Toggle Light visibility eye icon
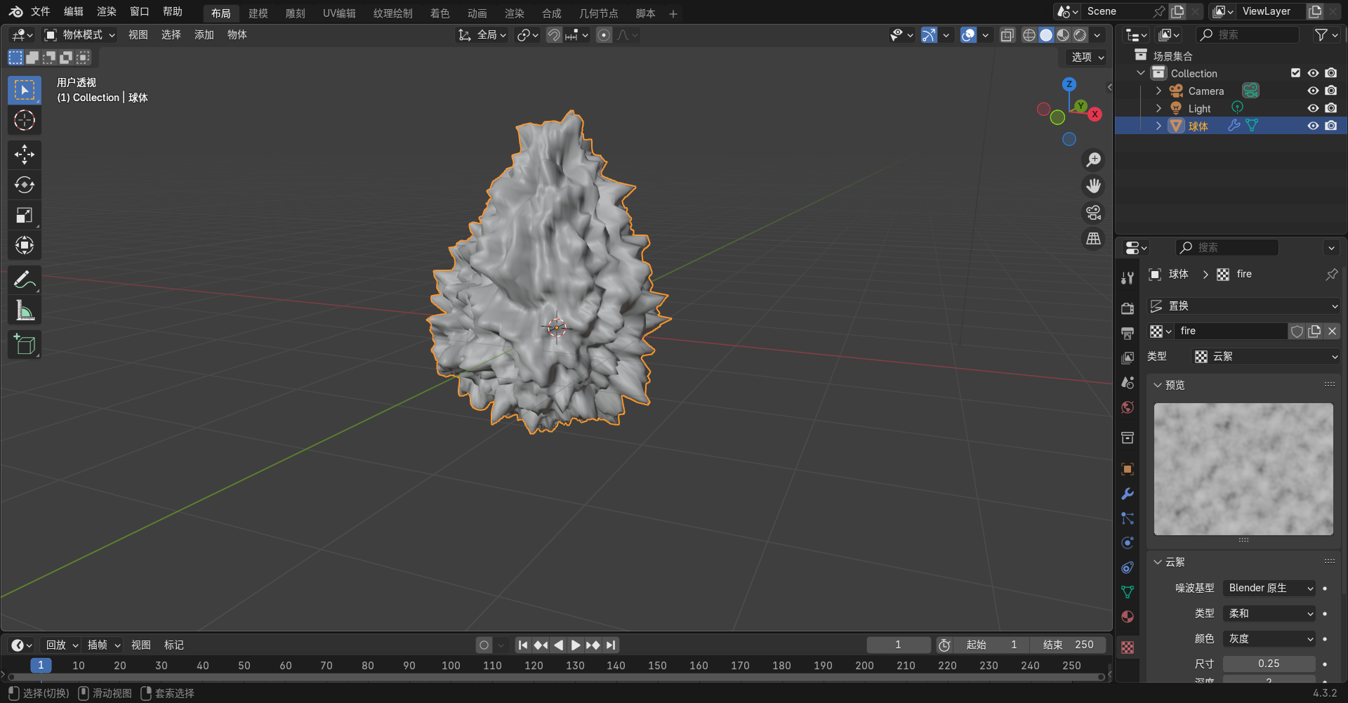Screen dimensions: 1348x703 [1313, 108]
